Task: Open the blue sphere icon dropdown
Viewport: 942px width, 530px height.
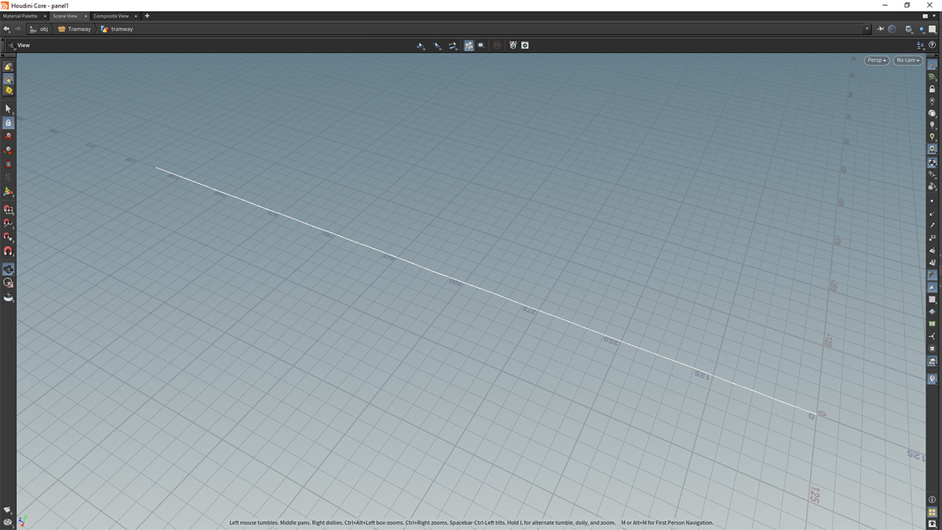Action: point(923,29)
